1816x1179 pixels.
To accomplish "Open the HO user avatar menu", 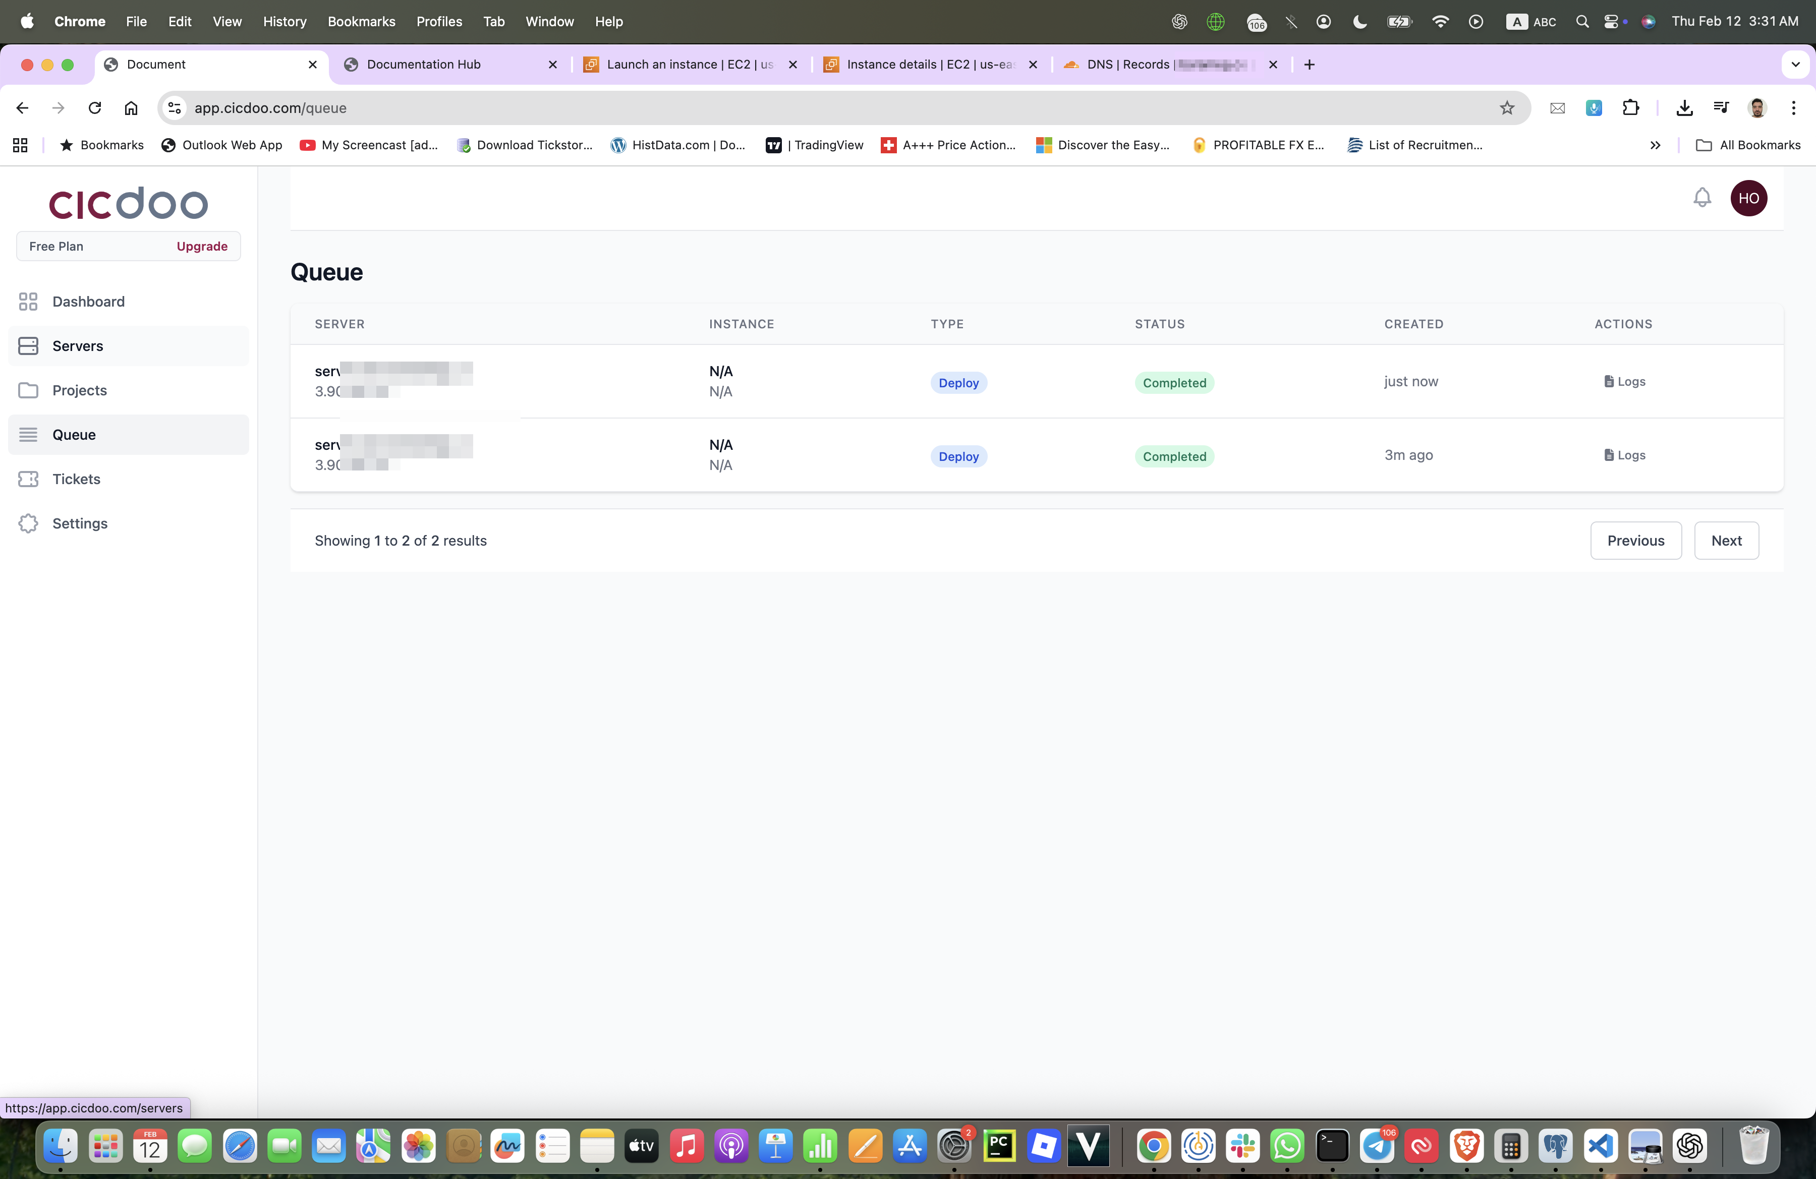I will [1748, 198].
